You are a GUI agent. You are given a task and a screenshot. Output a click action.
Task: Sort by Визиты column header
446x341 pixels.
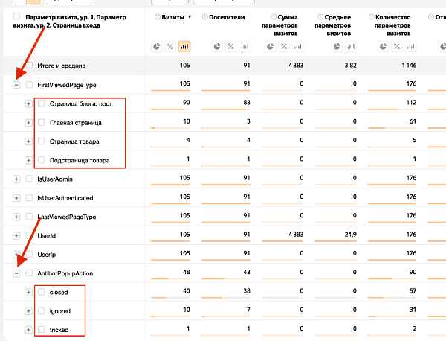click(x=173, y=17)
